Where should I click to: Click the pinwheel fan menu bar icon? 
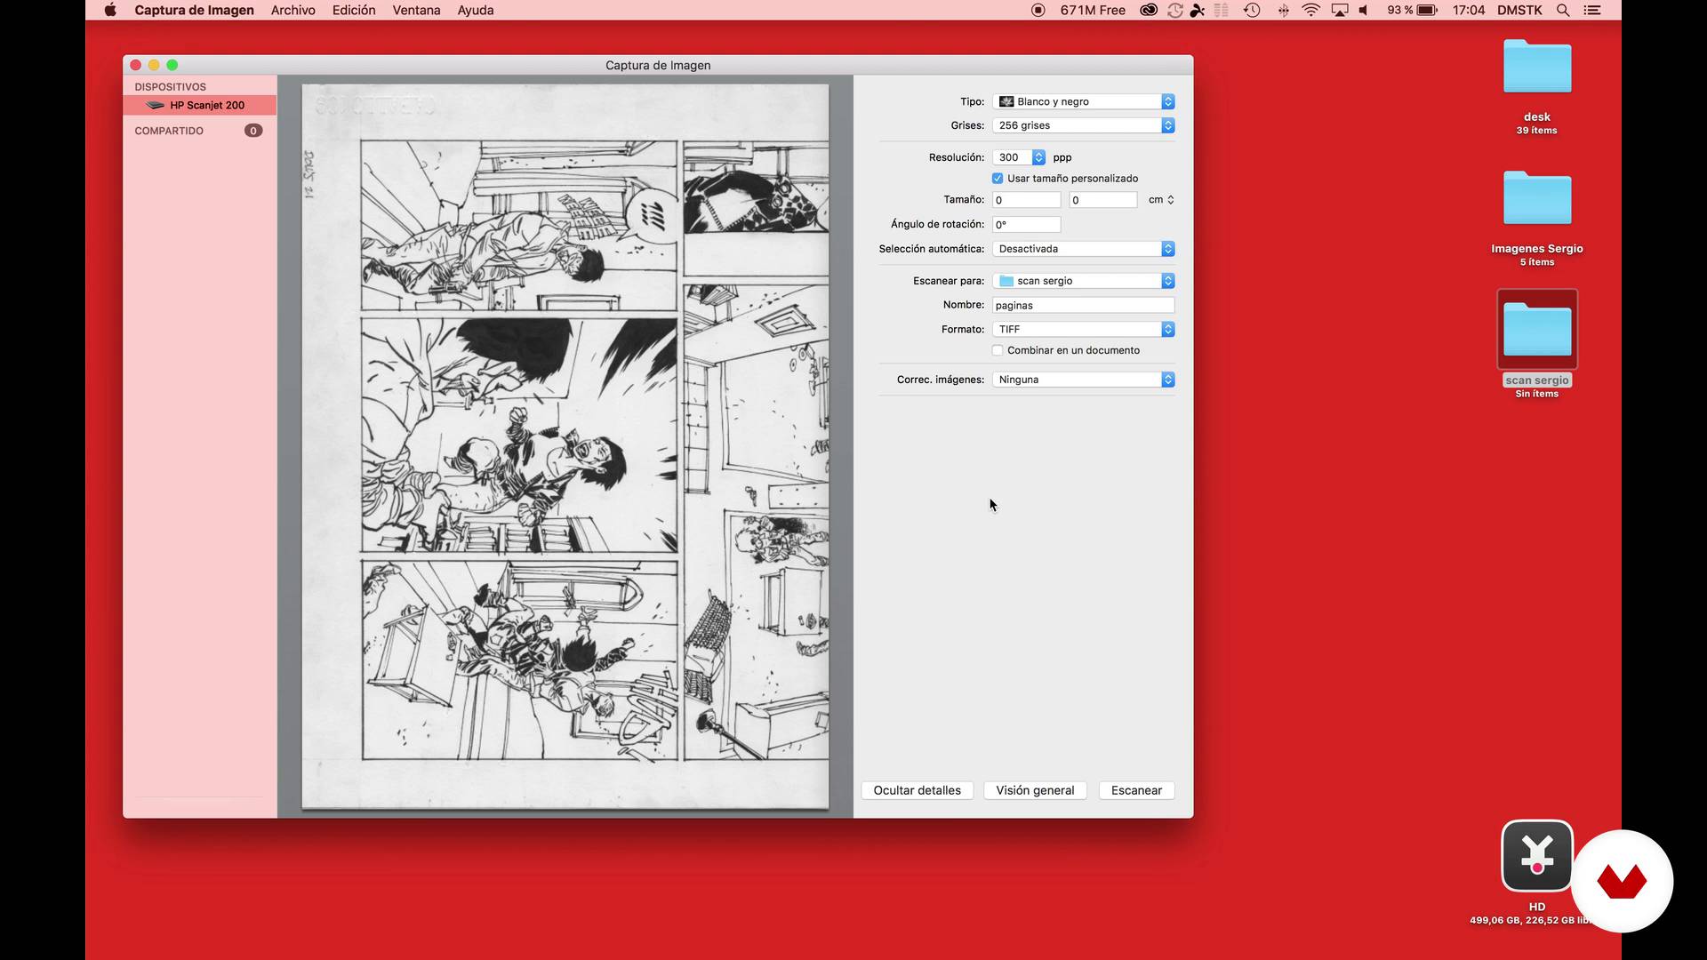tap(1198, 10)
